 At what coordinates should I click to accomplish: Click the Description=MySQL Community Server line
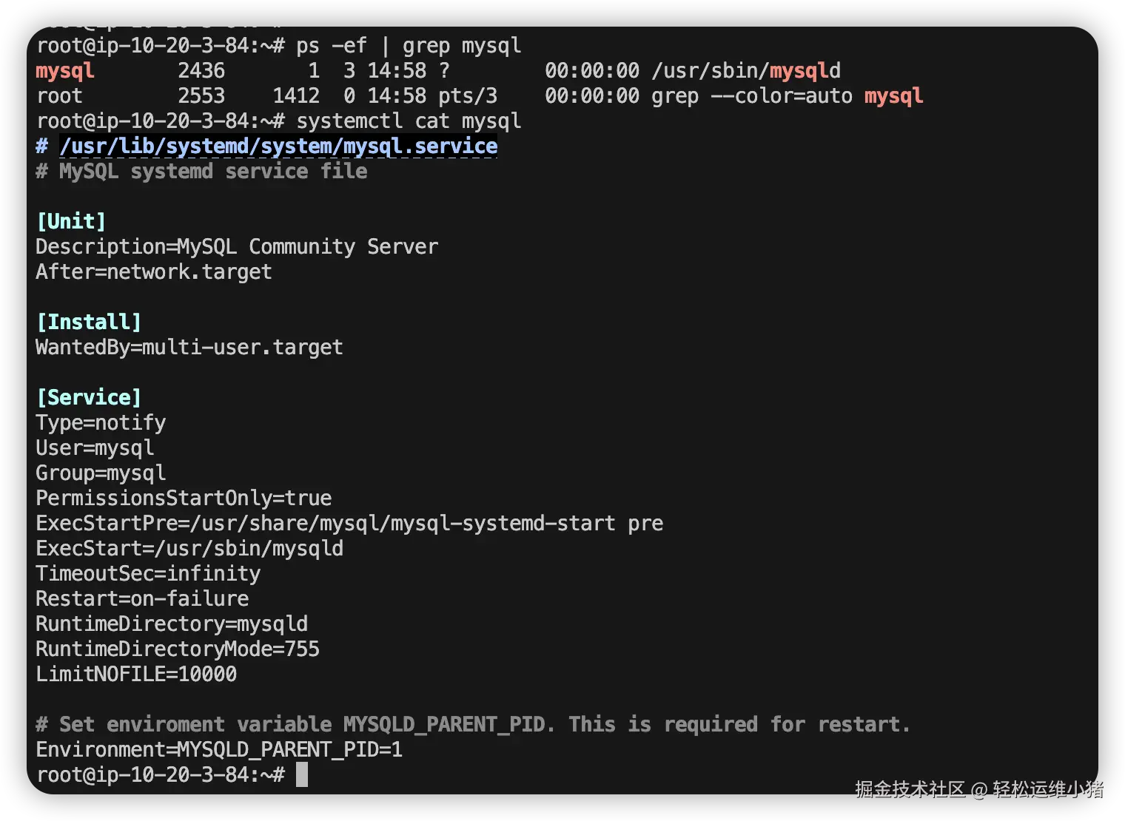tap(237, 247)
